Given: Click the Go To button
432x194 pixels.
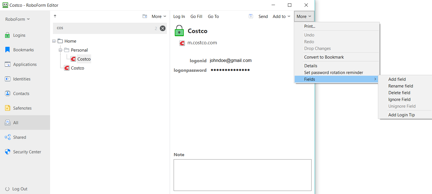Looking at the screenshot, I should coord(213,17).
